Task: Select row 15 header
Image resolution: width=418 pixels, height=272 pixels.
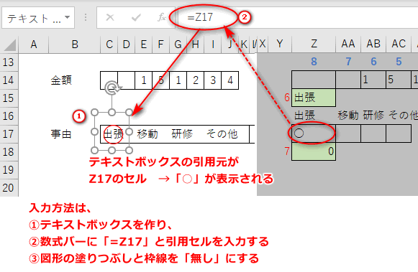Action: click(9, 98)
